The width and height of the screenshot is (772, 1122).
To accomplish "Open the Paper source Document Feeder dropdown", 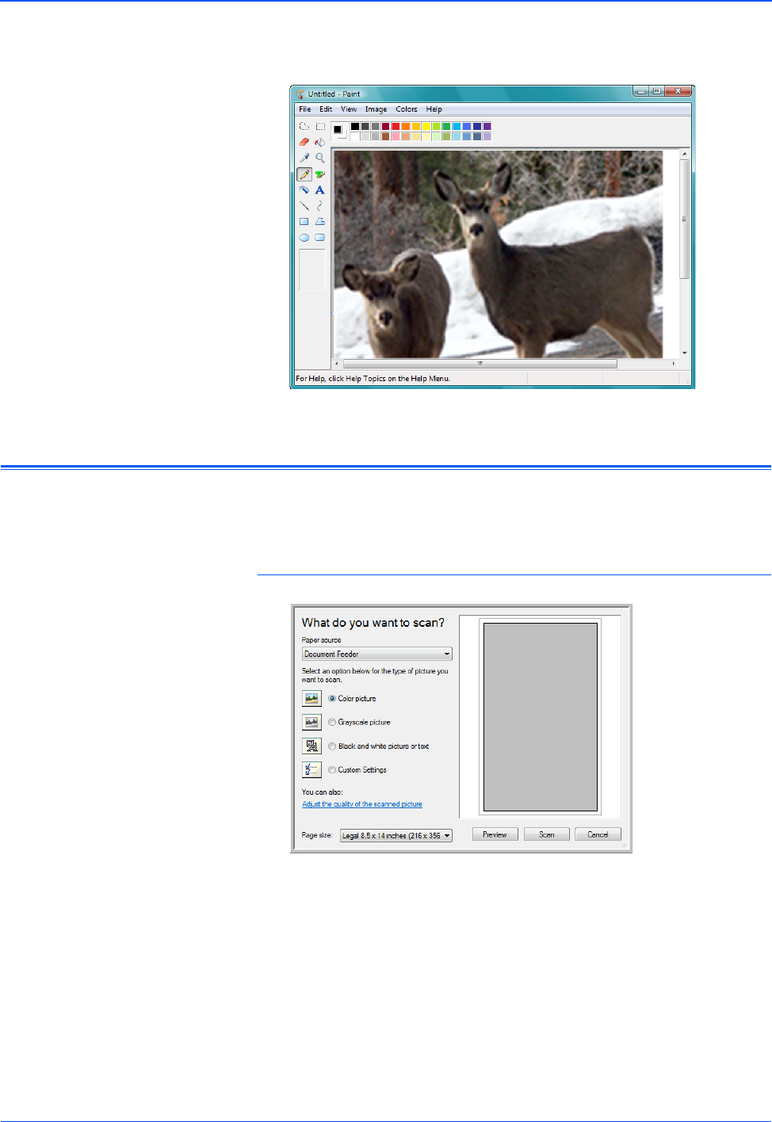I will pyautogui.click(x=377, y=654).
